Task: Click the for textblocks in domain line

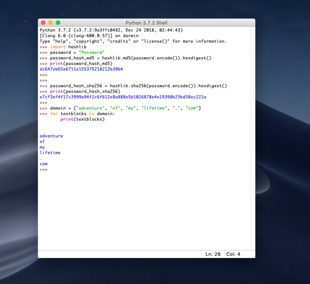Action: [81, 114]
